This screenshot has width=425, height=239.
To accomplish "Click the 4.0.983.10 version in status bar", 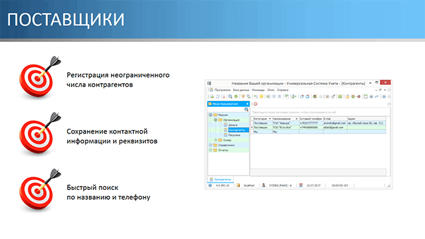I will 222,185.
